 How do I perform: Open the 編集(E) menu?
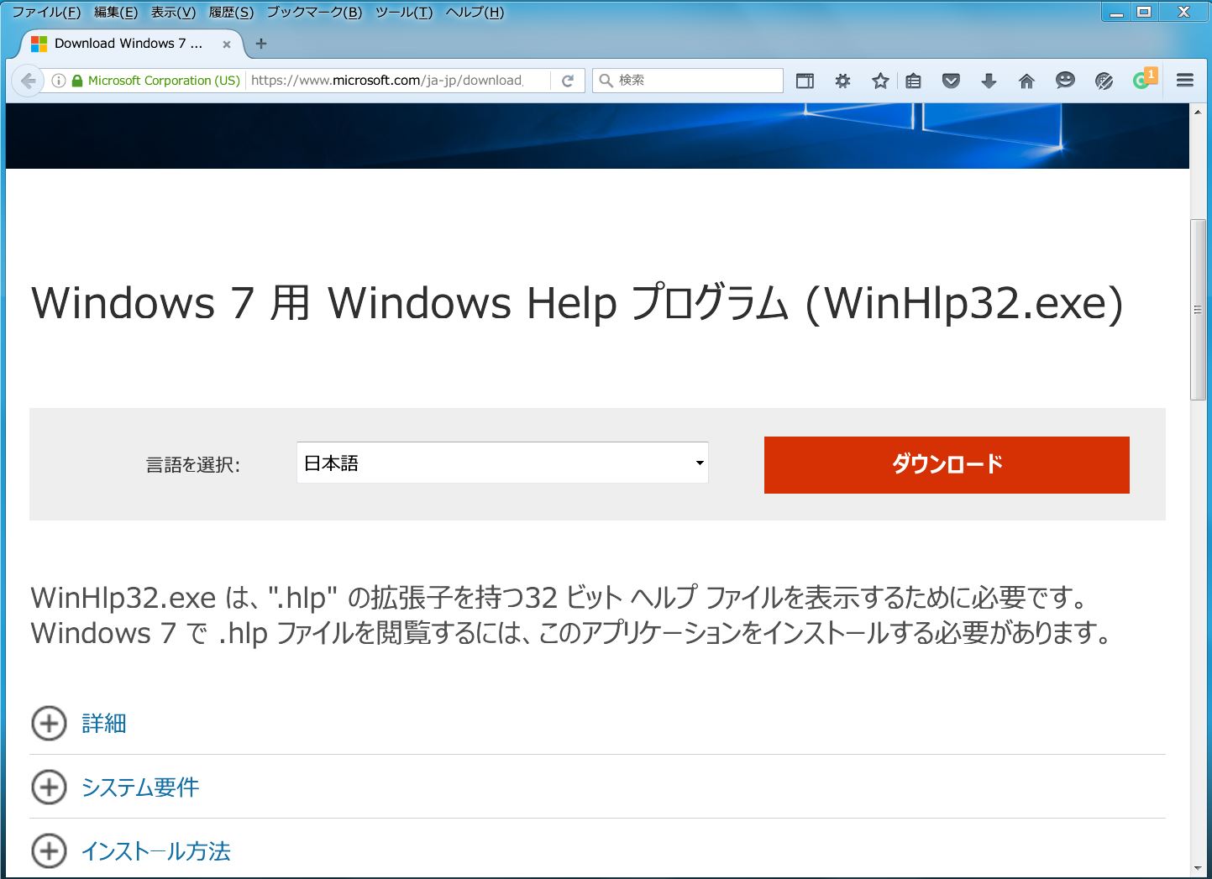pyautogui.click(x=116, y=12)
